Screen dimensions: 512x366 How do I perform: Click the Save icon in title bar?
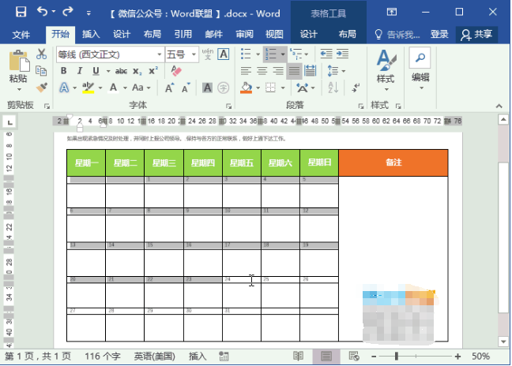(21, 13)
